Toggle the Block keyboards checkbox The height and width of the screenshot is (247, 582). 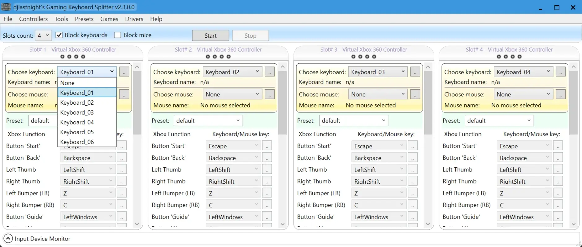click(x=59, y=35)
